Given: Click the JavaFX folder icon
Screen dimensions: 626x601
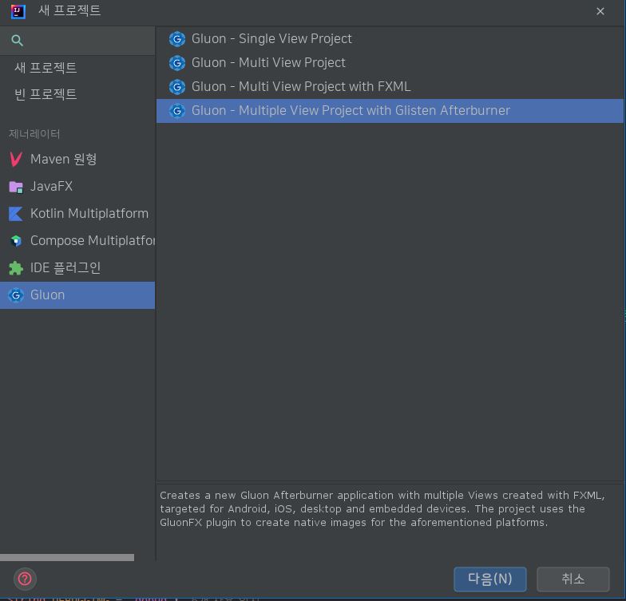Looking at the screenshot, I should coord(16,187).
